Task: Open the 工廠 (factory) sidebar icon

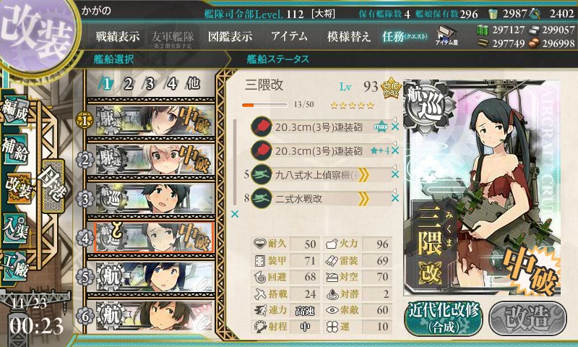Action: [15, 266]
